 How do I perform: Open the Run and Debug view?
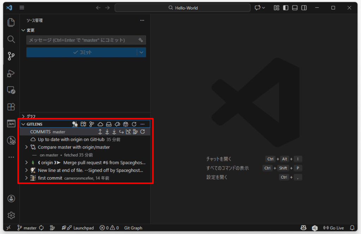(x=11, y=73)
